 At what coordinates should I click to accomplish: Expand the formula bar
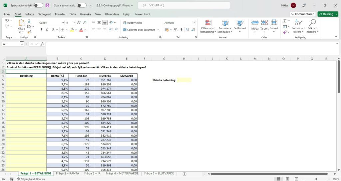click(337, 44)
